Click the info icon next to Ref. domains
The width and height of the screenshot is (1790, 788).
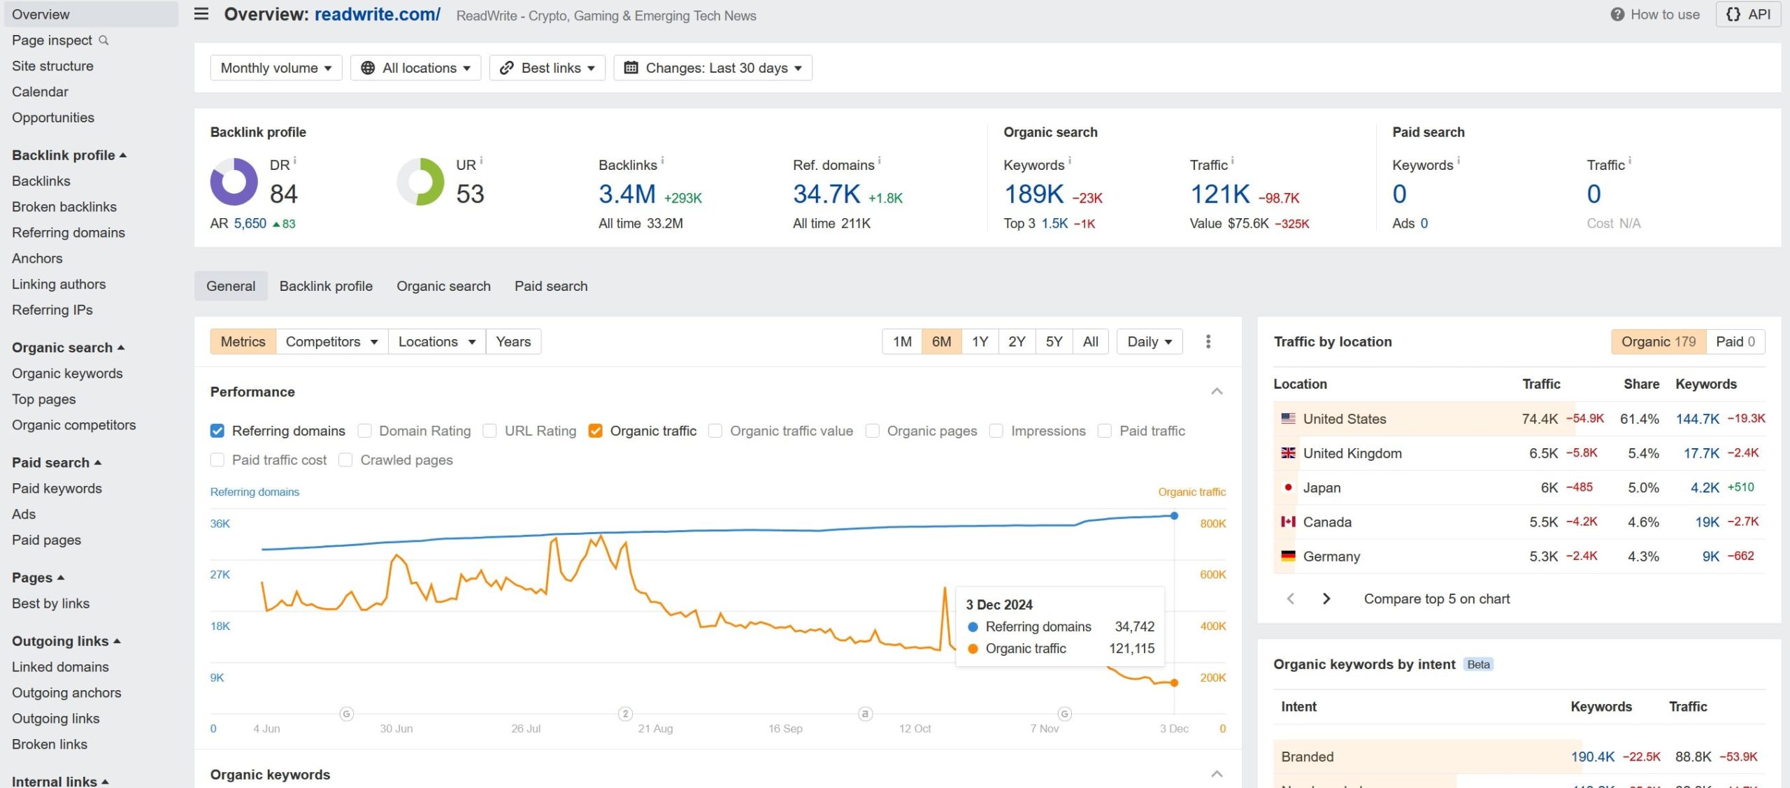click(x=880, y=160)
